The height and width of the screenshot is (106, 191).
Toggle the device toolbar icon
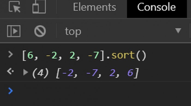click(39, 7)
